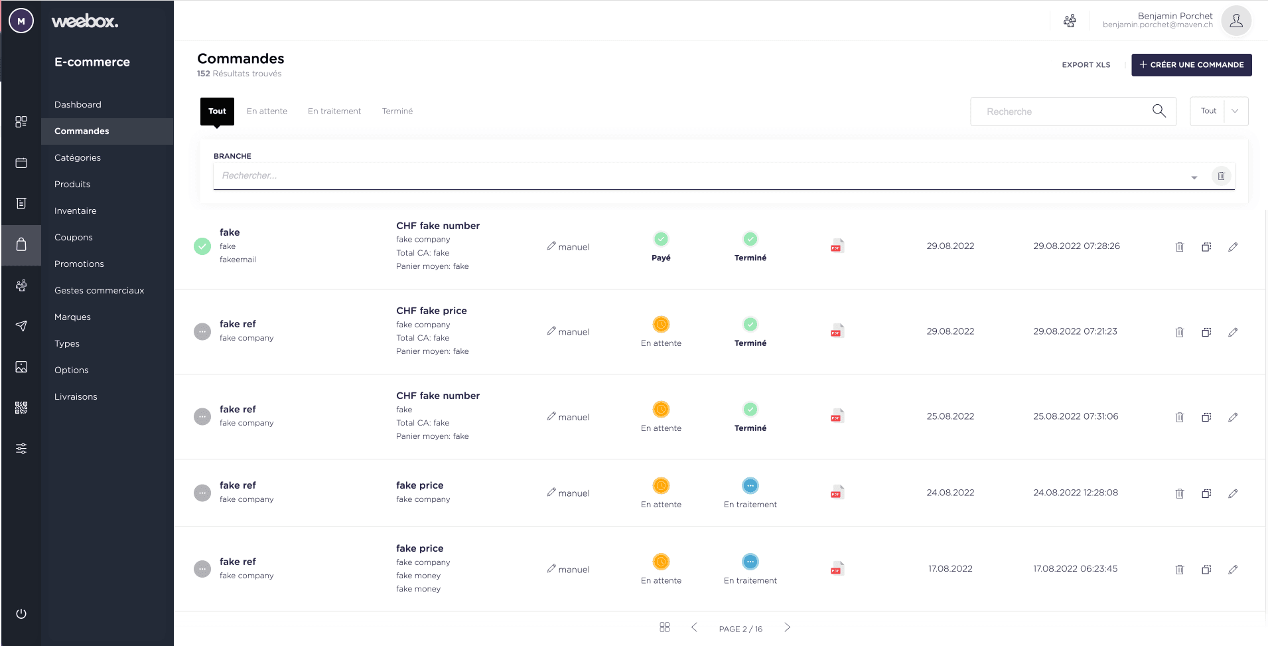Click the sliders settings icon in sidebar
Image resolution: width=1268 pixels, height=646 pixels.
(x=21, y=448)
